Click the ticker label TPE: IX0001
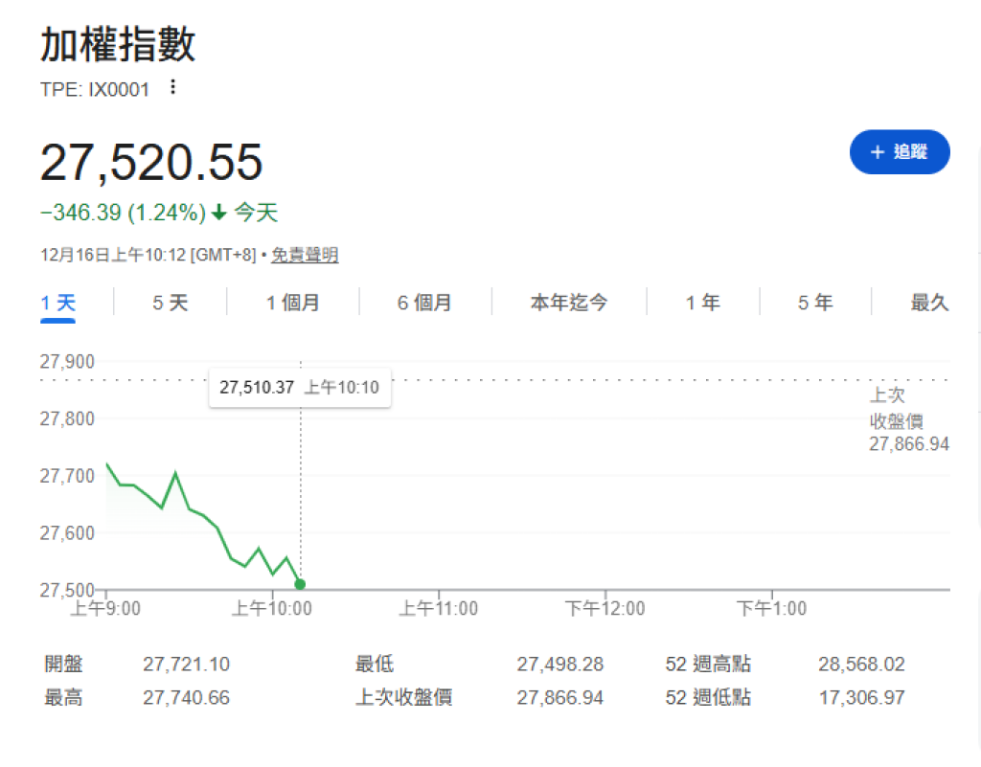Image resolution: width=981 pixels, height=767 pixels. (x=96, y=88)
